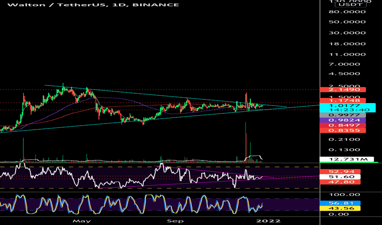Select the yellow 43.56 stochastic value label
382x225 pixels.
click(x=340, y=208)
